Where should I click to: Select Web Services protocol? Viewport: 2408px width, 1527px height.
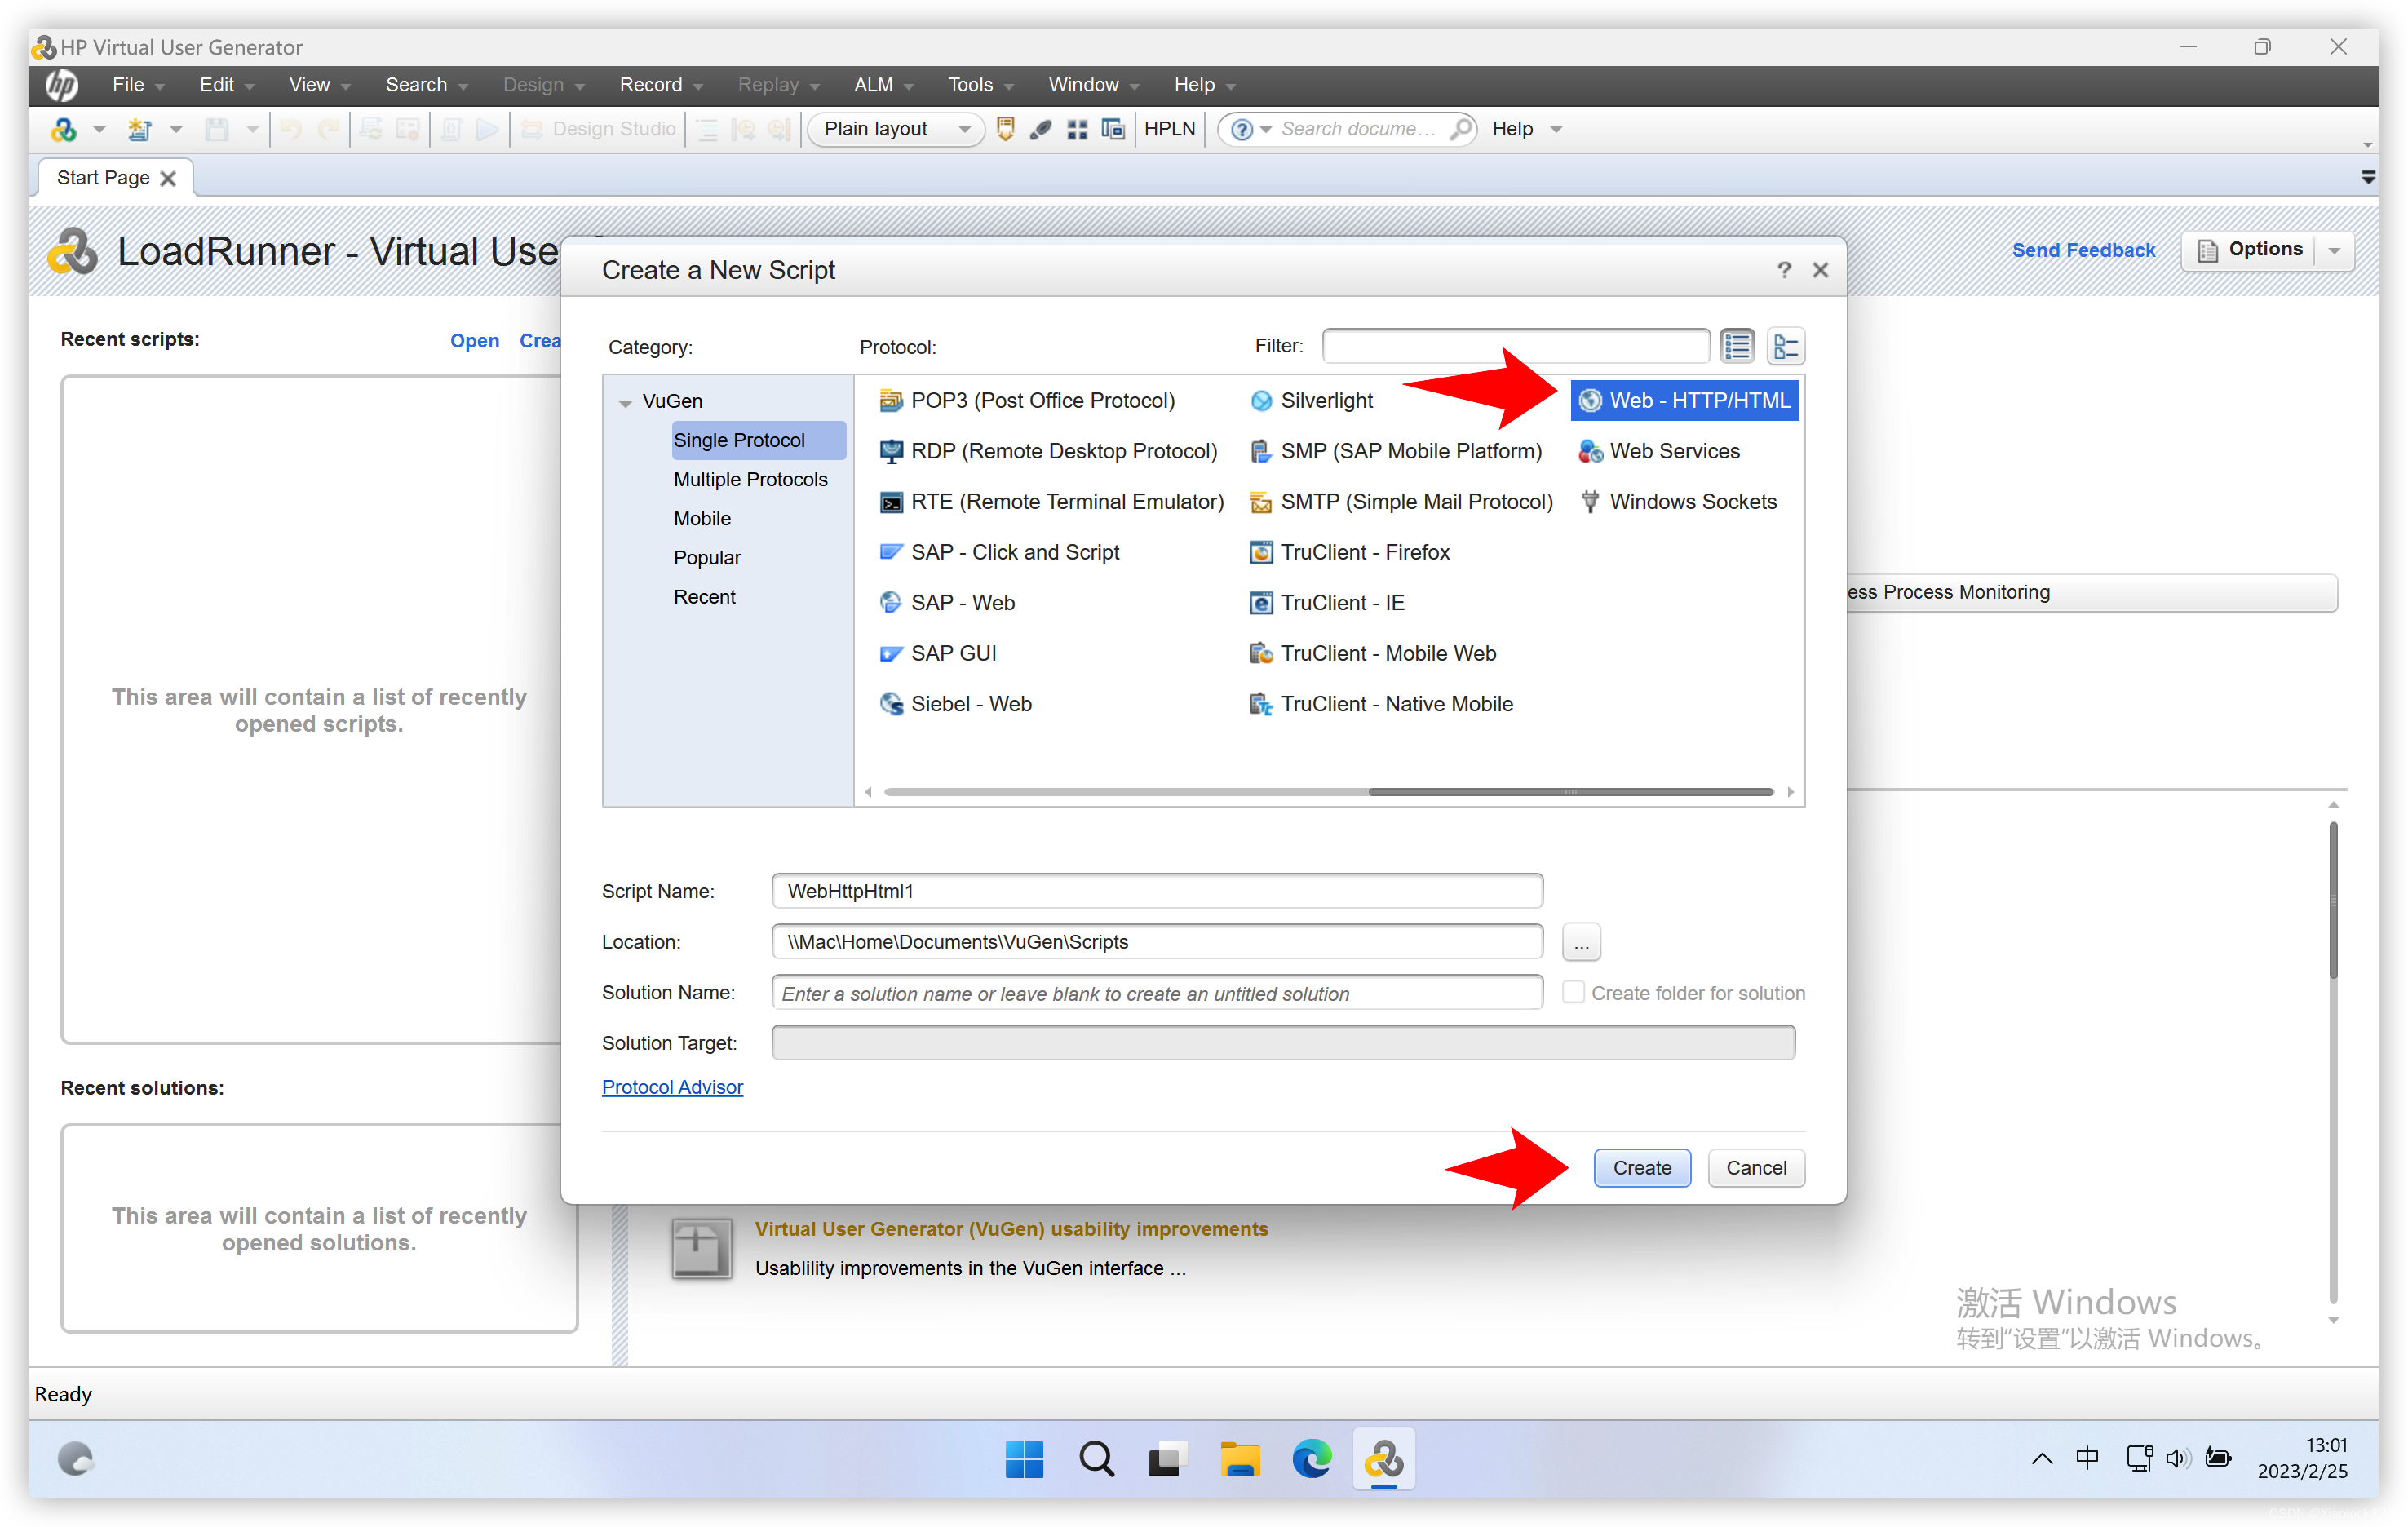tap(1659, 451)
